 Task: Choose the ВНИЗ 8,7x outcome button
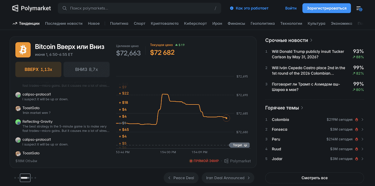pos(87,69)
